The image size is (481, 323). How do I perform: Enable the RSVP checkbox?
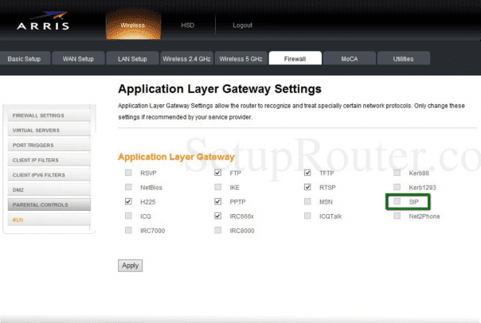coord(128,173)
